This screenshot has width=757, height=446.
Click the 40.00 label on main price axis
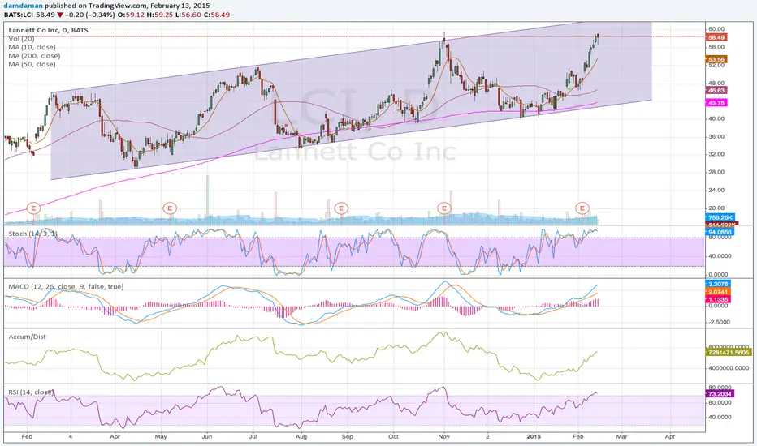tap(717, 118)
